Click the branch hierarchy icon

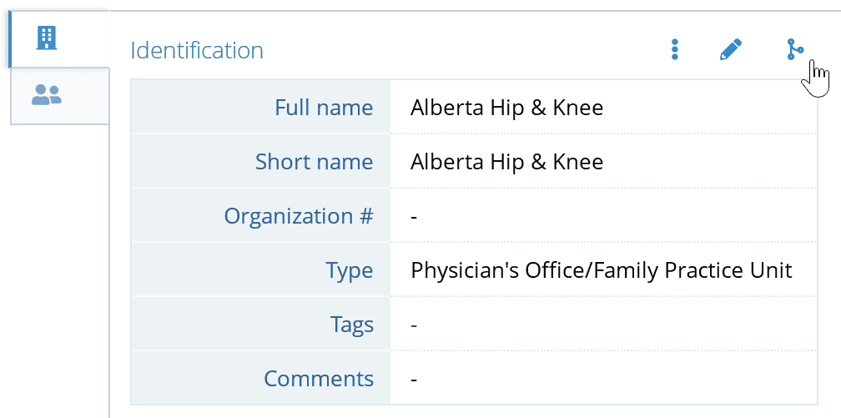coord(795,49)
